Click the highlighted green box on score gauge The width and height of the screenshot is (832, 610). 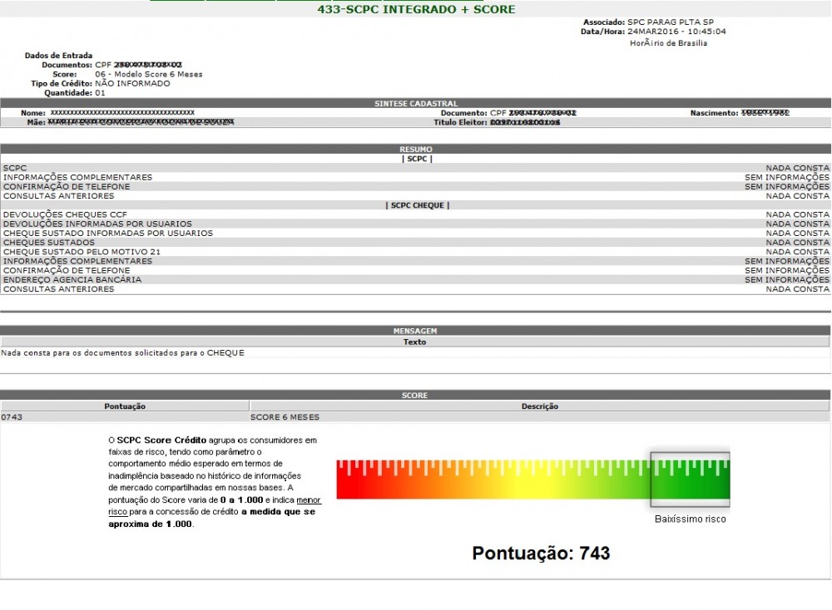tap(691, 480)
